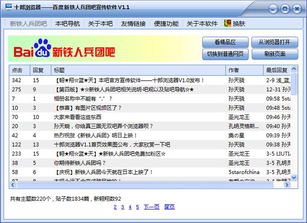This screenshot has width=307, height=223.
Task: Close the 十郎浏览器 window
Action: pyautogui.click(x=297, y=9)
